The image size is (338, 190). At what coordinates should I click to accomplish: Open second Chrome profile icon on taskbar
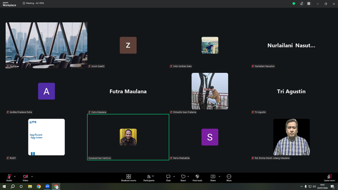[x=56, y=186]
